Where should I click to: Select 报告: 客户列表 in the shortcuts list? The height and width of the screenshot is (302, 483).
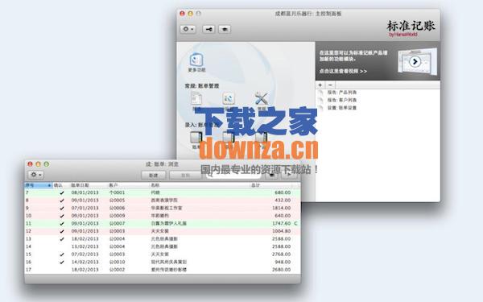342,100
